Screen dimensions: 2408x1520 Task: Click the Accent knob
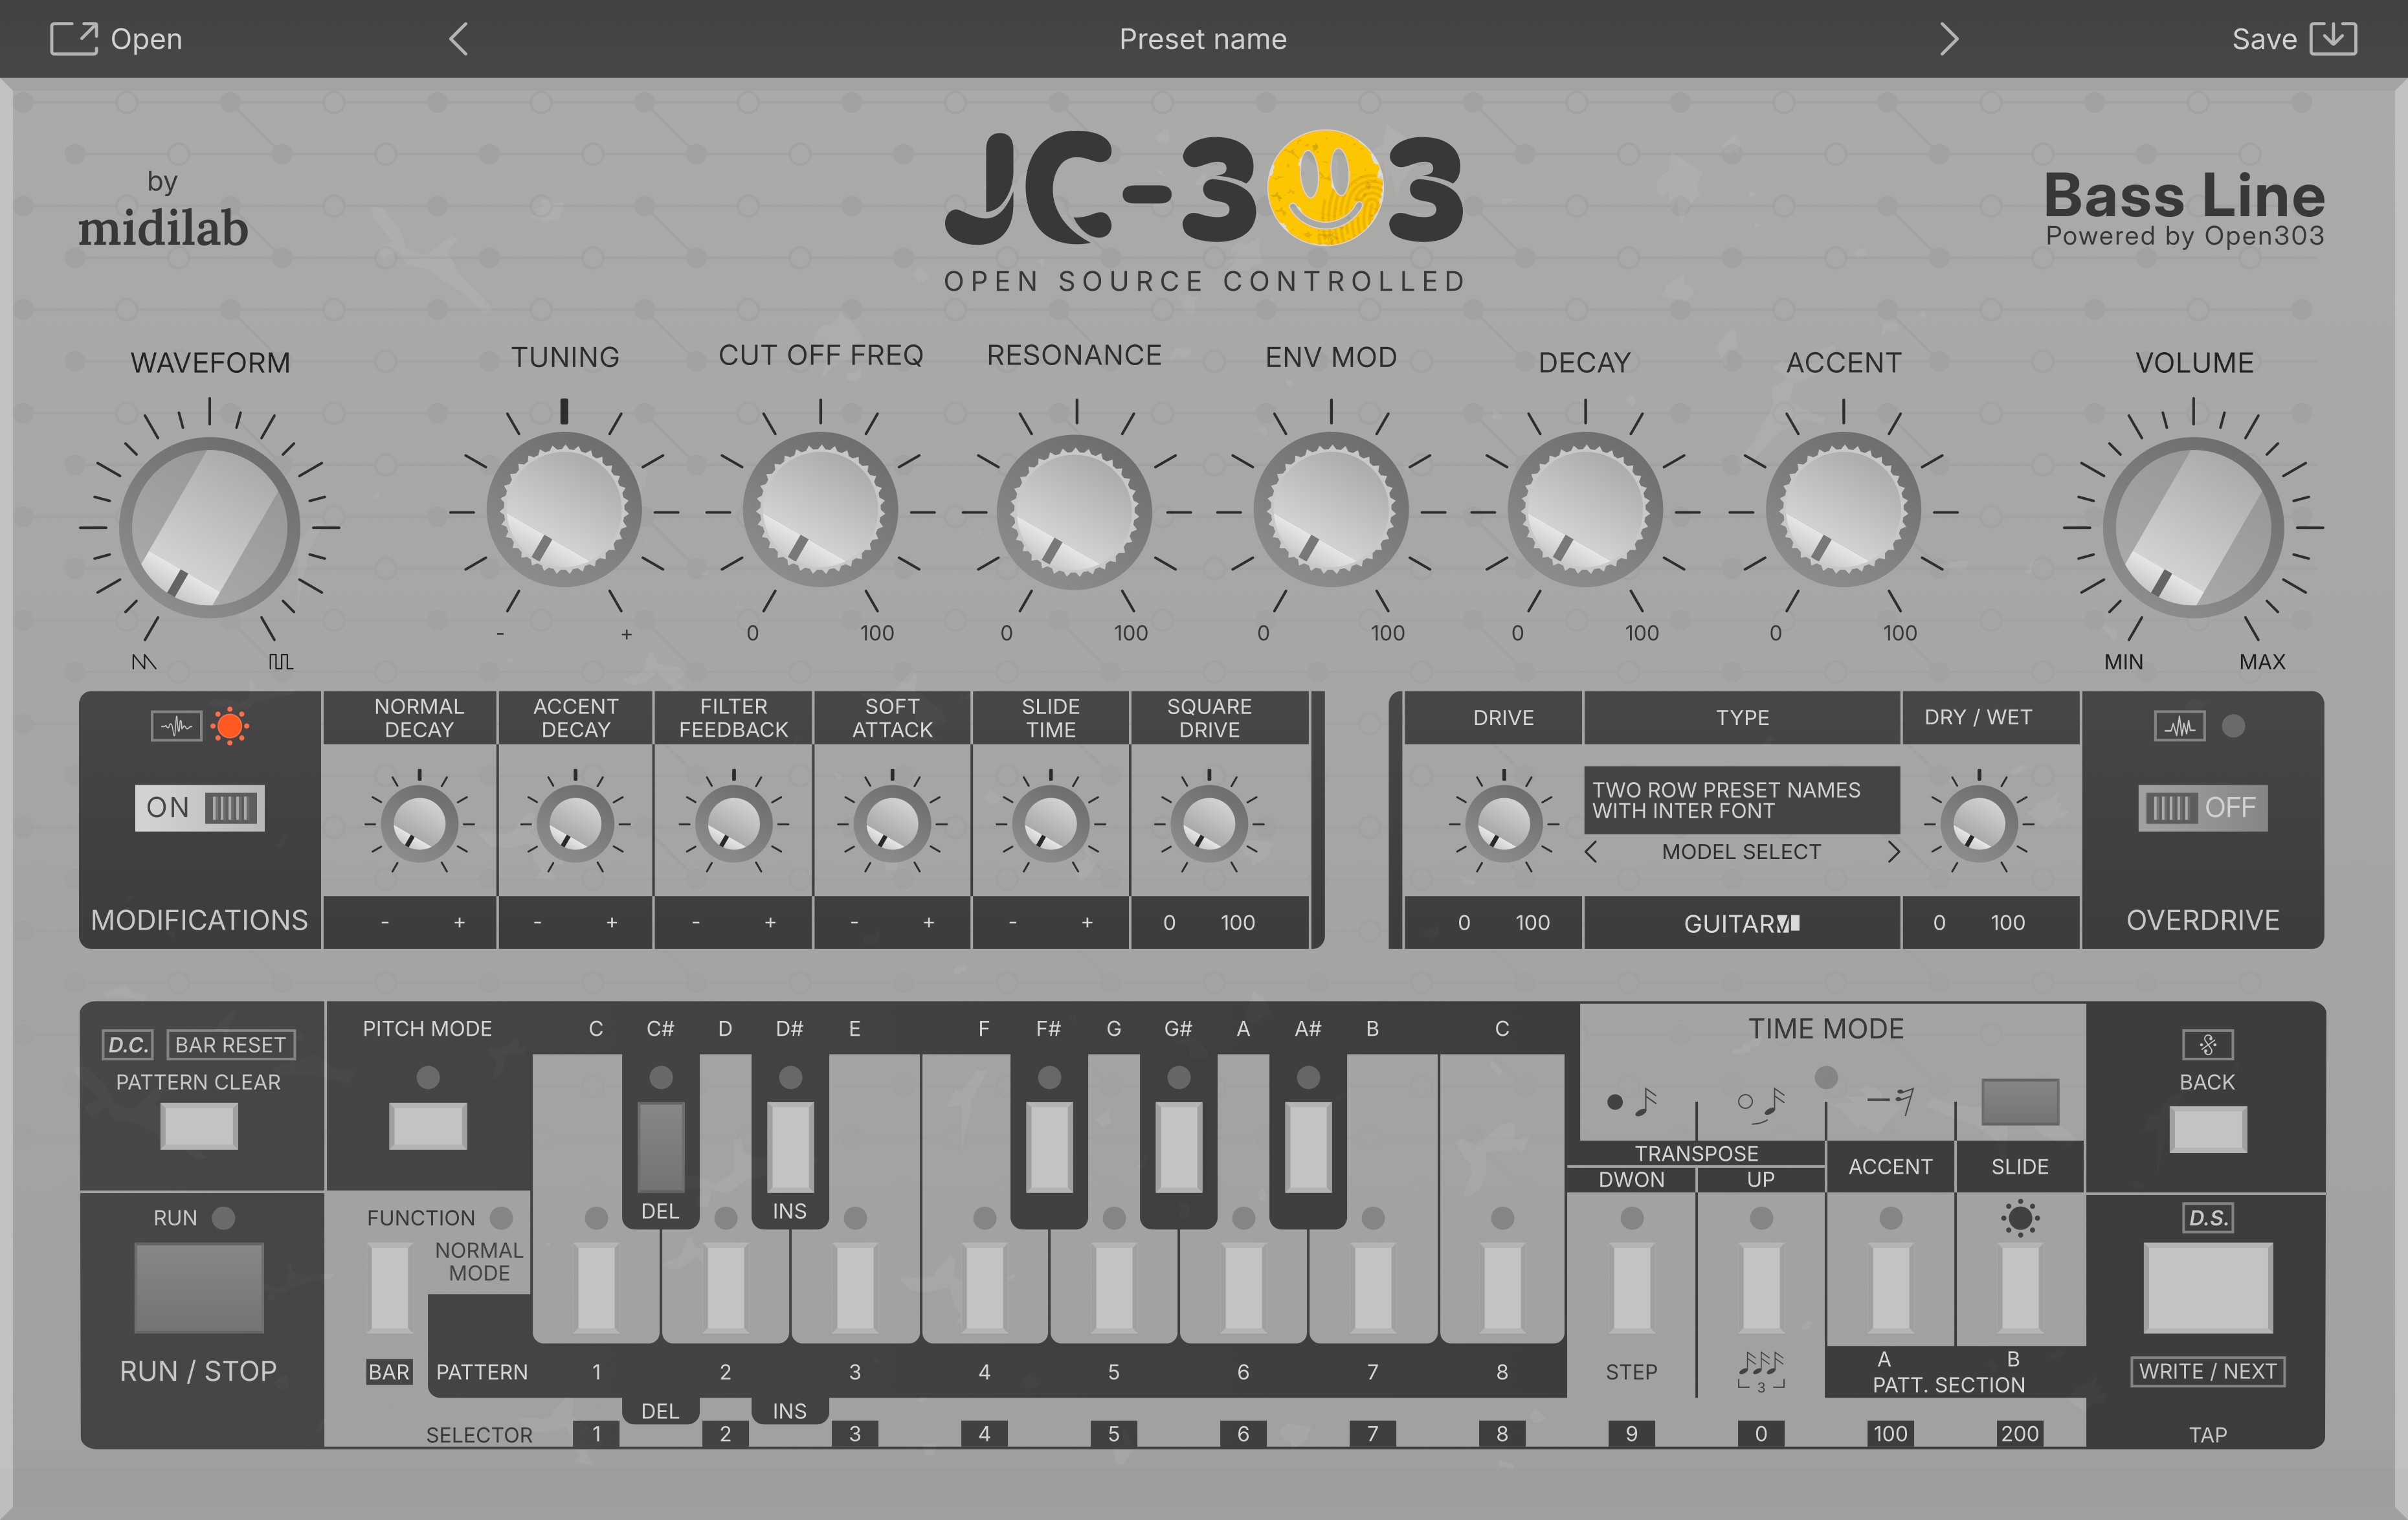pos(1843,510)
